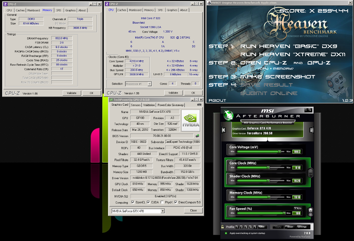
Task: Click the Afterburner jet logo icon
Action: (x=228, y=115)
